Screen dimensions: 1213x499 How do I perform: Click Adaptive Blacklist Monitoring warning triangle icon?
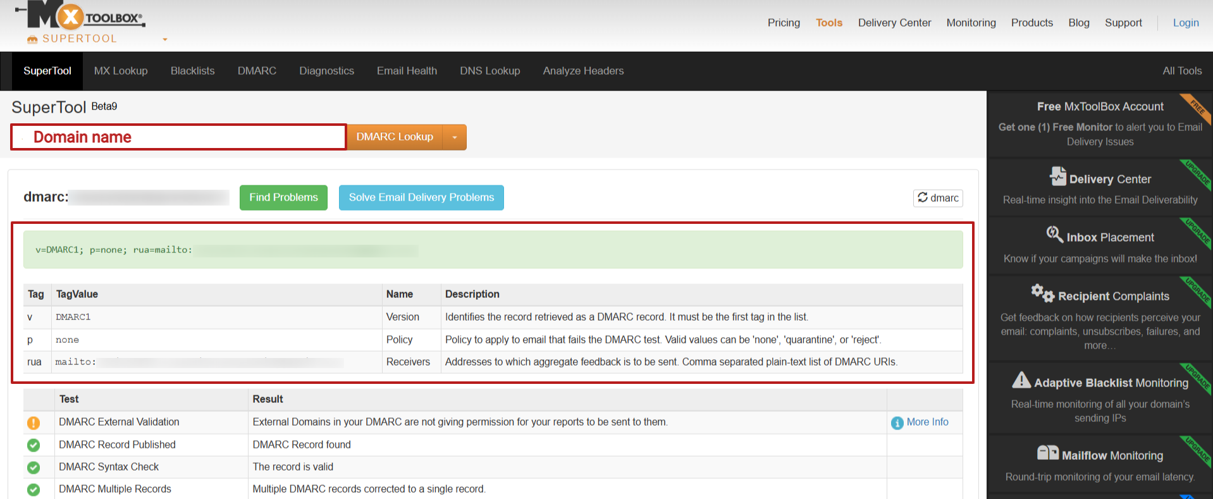click(1021, 379)
